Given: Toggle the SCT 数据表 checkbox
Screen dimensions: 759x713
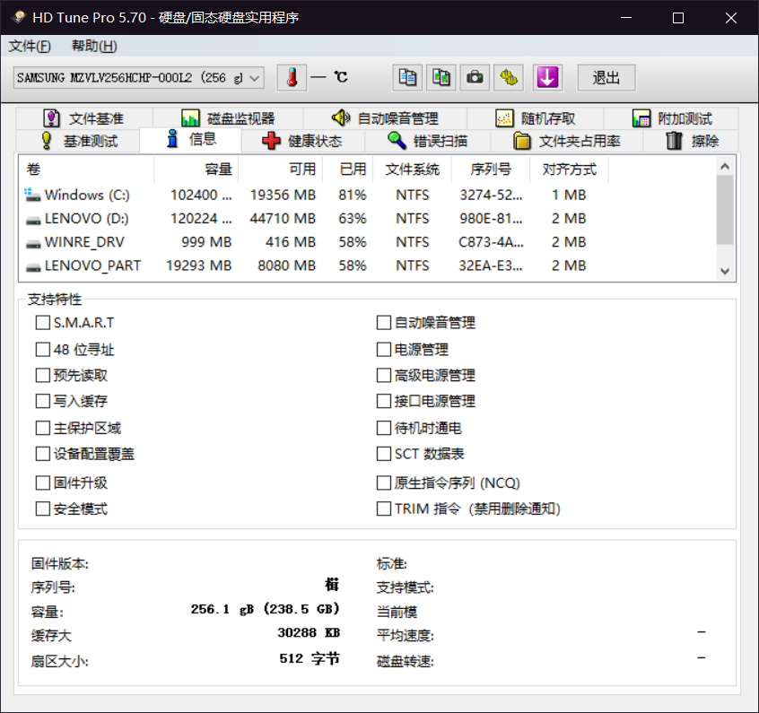Looking at the screenshot, I should [x=383, y=454].
